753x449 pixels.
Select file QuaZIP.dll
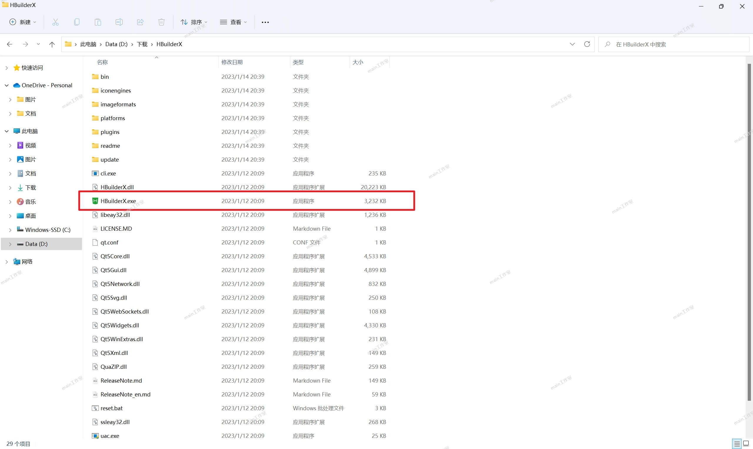pyautogui.click(x=114, y=367)
